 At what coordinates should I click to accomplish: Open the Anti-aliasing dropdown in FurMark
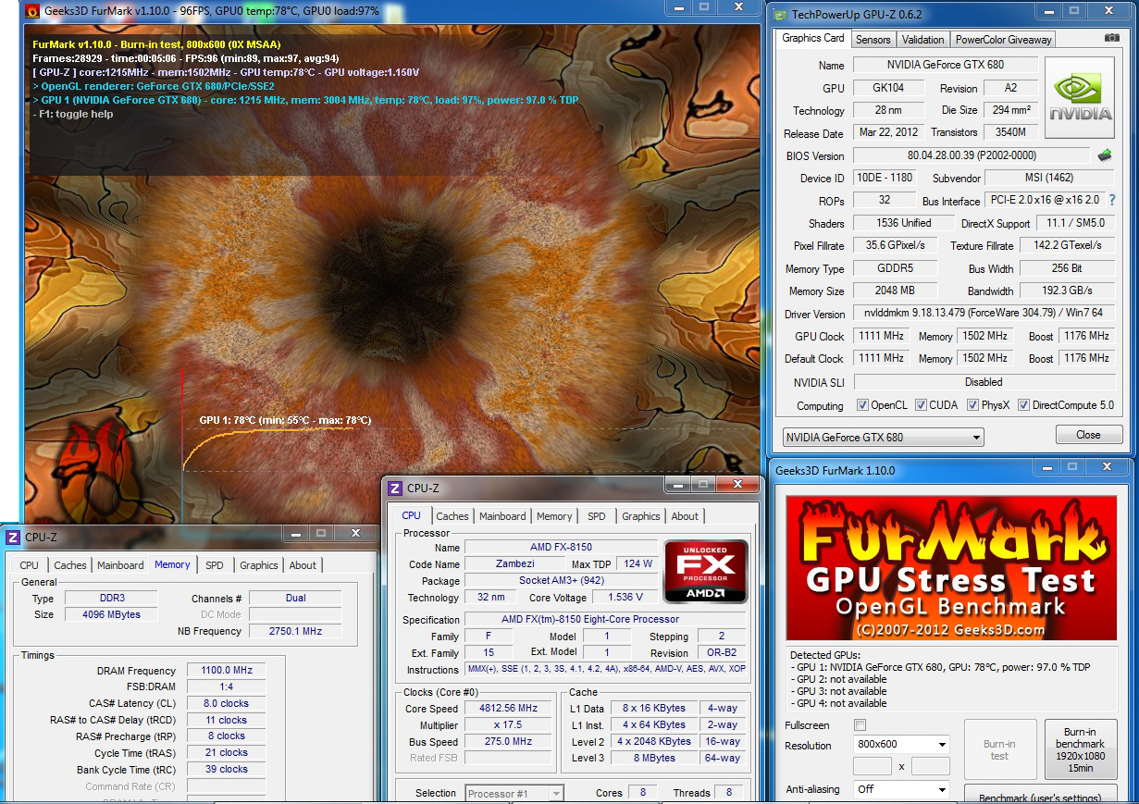901,789
